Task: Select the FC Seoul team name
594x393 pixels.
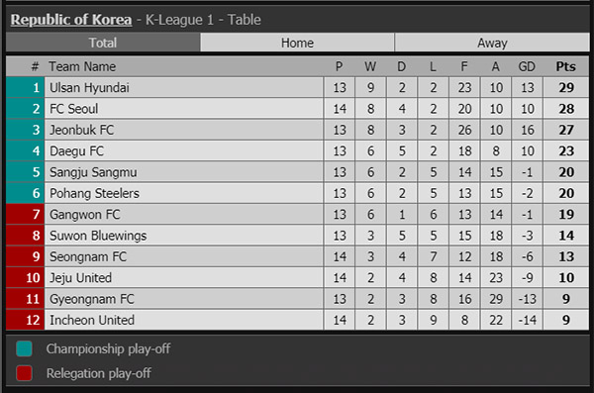Action: coord(74,109)
